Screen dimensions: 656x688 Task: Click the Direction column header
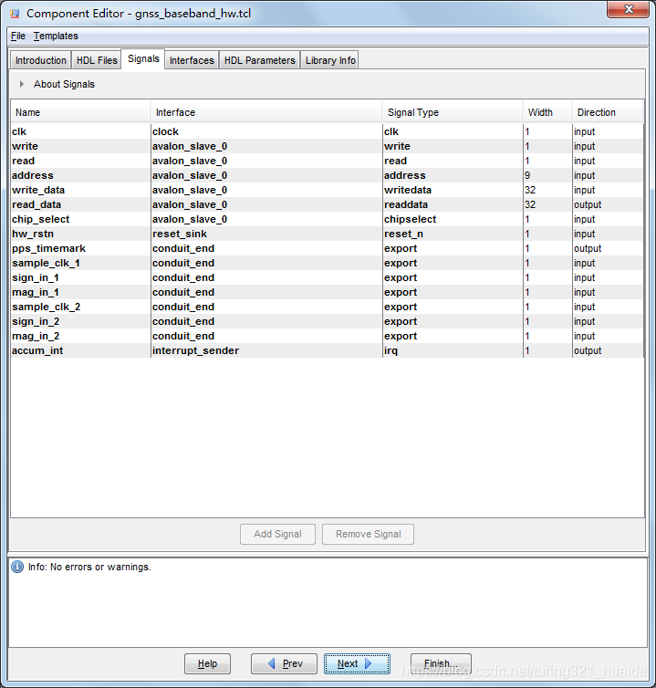coord(608,112)
